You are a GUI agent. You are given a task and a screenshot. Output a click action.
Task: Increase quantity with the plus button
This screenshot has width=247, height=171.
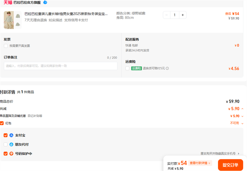click(x=182, y=15)
